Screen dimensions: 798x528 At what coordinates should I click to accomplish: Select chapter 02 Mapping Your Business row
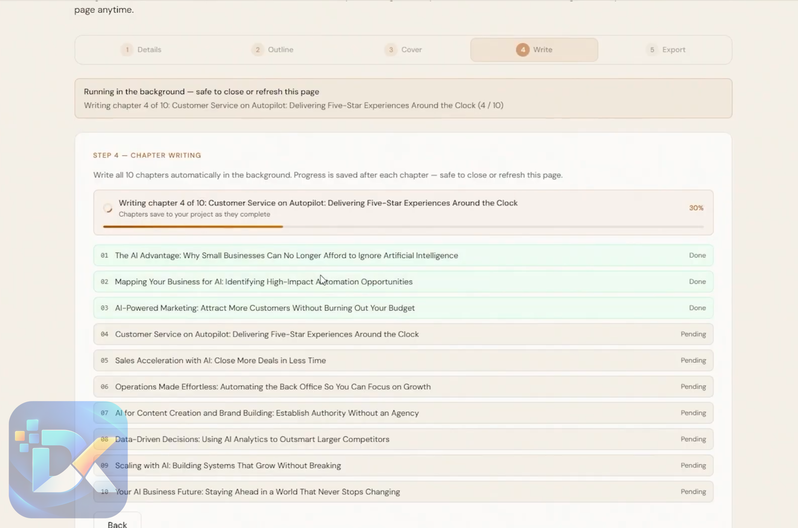tap(403, 282)
